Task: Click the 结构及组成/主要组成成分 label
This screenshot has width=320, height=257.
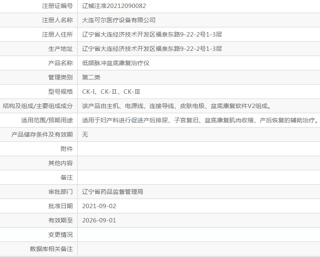Action: pos(38,106)
